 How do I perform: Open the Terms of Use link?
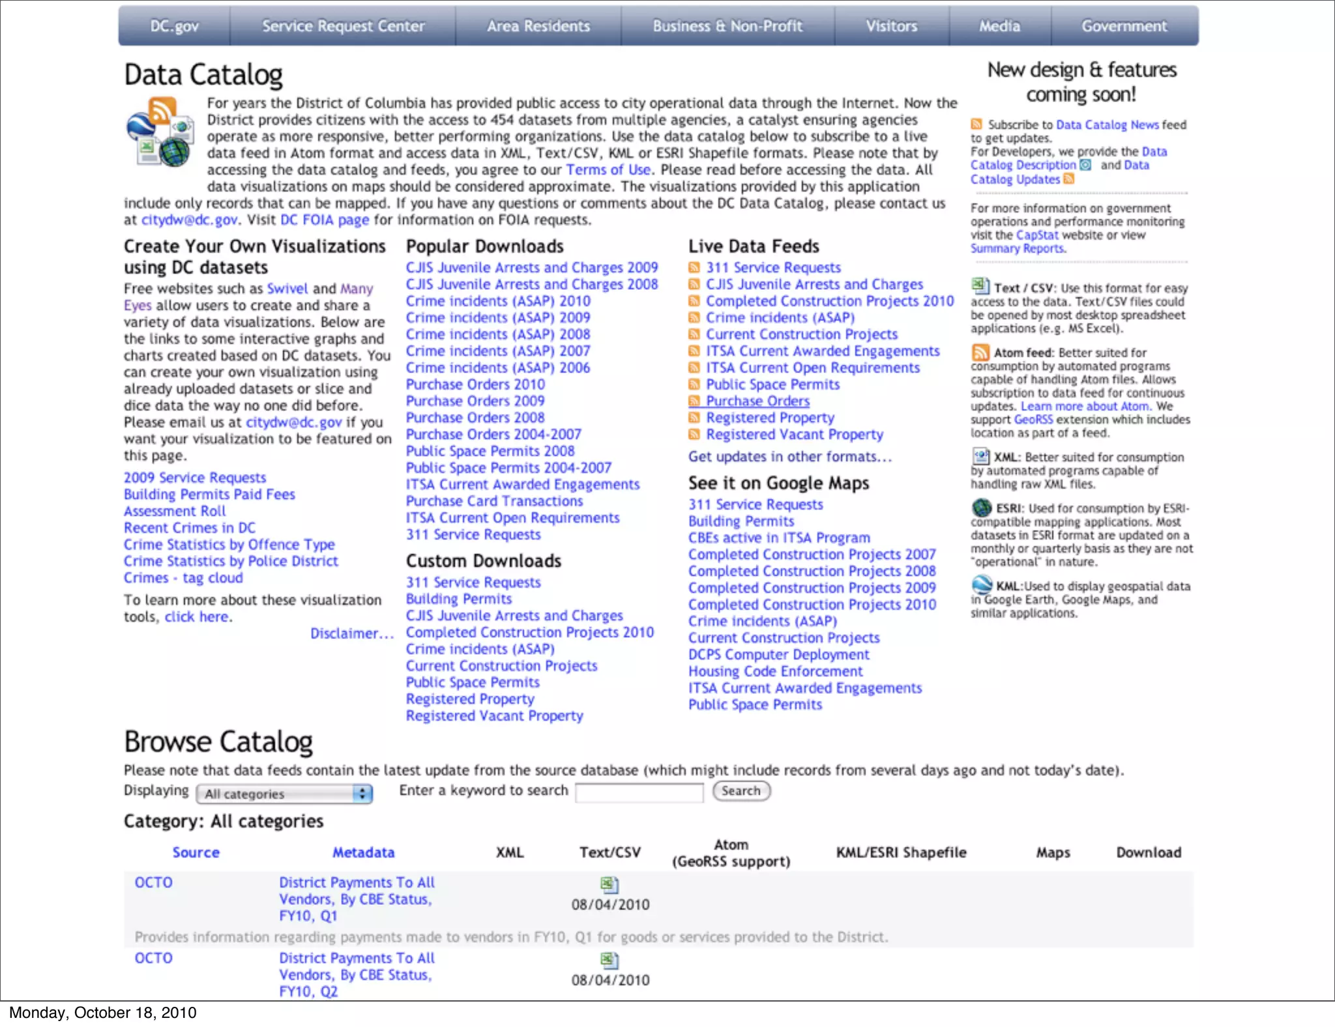[x=608, y=170]
